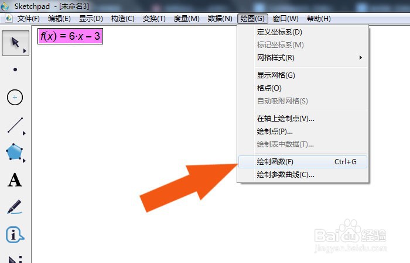
Task: Open the 编辑(E) menu
Action: point(59,19)
